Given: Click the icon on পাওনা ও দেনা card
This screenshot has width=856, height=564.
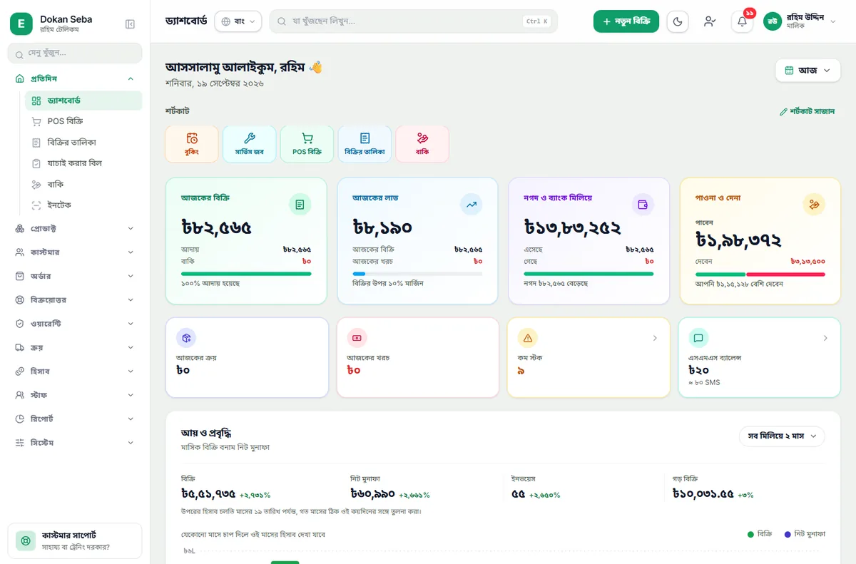Looking at the screenshot, I should (814, 205).
